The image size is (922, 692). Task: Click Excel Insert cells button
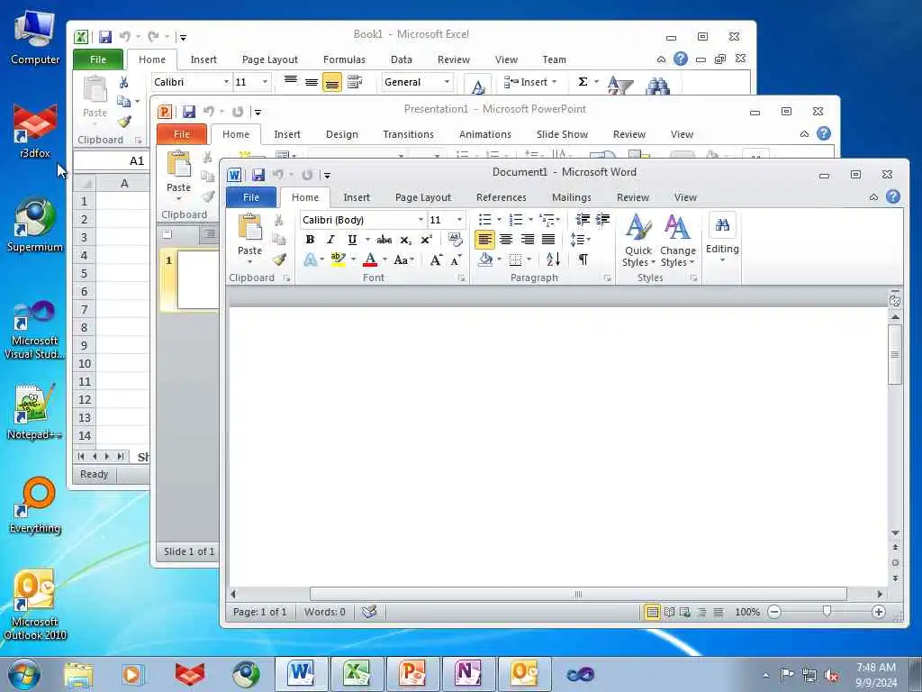tap(529, 82)
